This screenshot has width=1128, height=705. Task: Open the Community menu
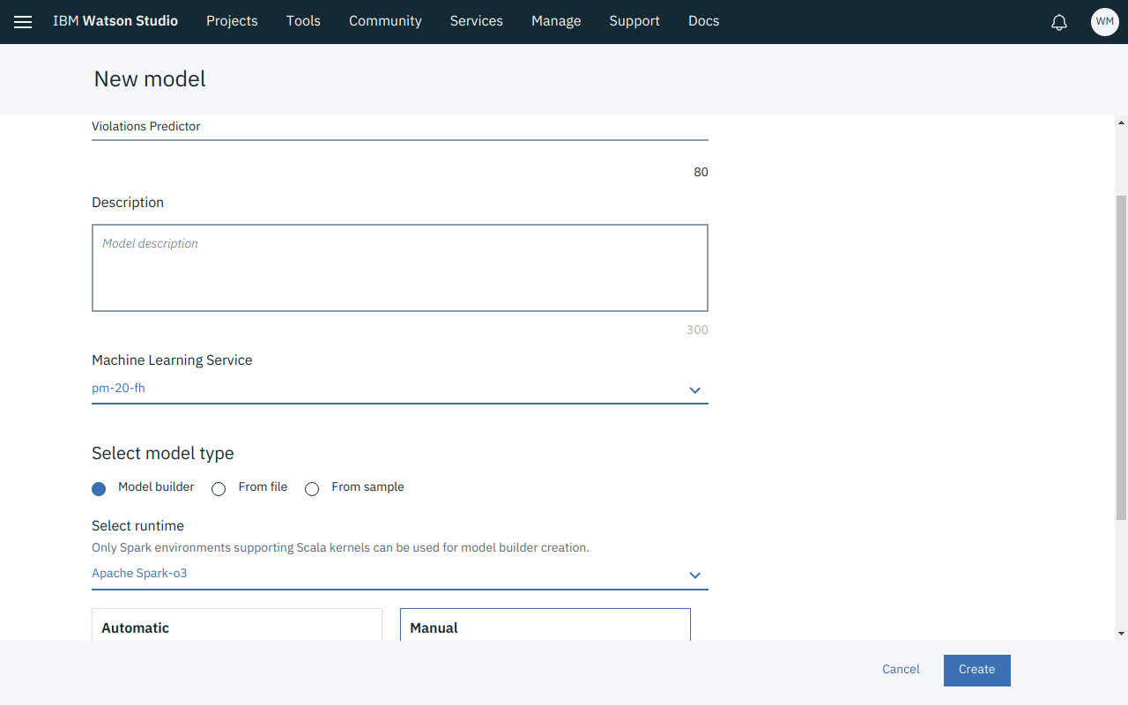click(385, 21)
